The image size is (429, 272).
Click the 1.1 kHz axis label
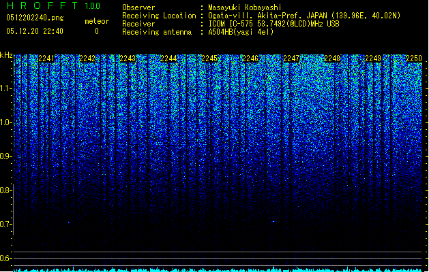coord(5,88)
